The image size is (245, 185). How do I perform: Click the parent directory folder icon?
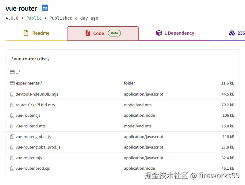pos(12,72)
